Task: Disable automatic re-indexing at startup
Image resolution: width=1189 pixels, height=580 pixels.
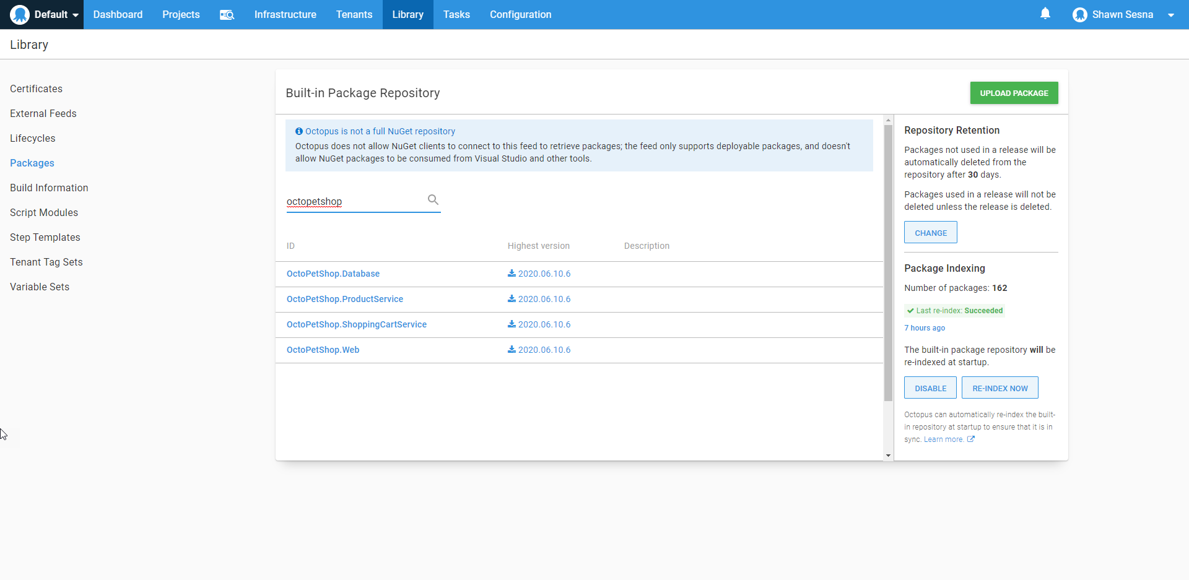Action: [x=930, y=388]
